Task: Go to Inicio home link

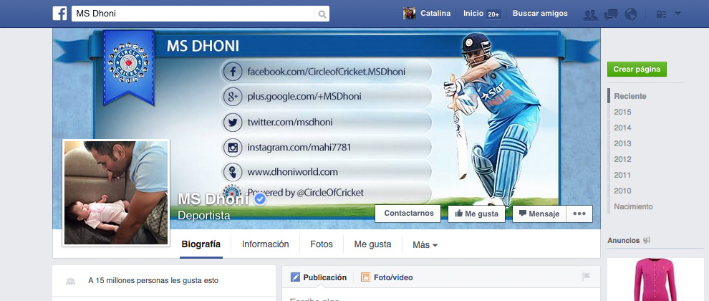Action: click(x=473, y=14)
